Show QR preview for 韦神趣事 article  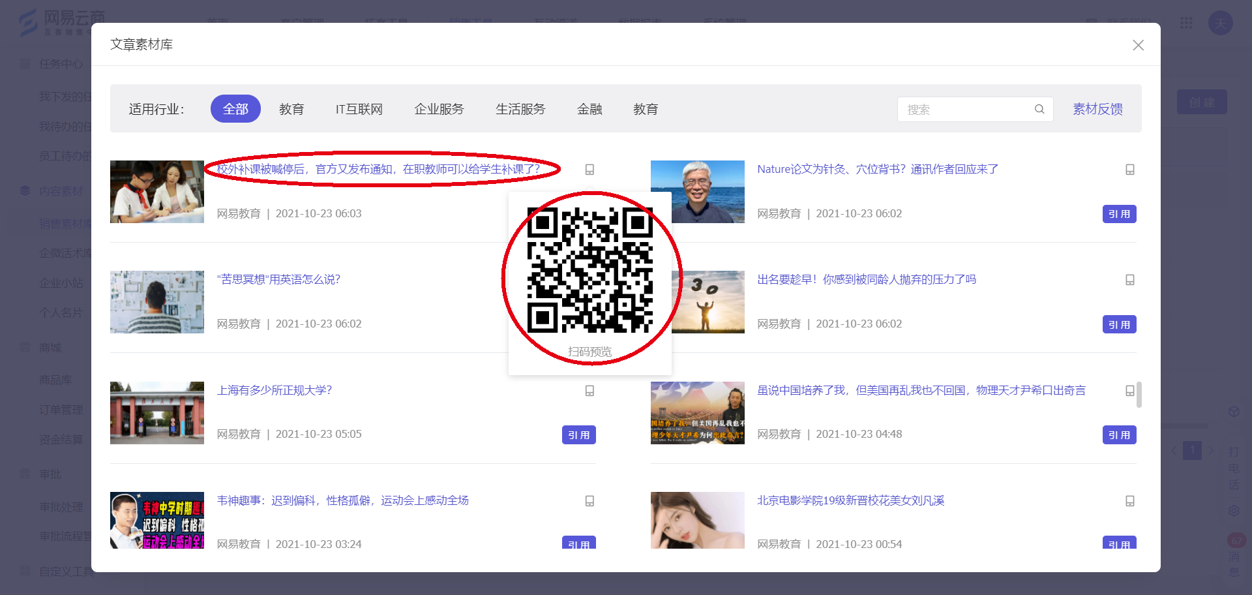(589, 501)
